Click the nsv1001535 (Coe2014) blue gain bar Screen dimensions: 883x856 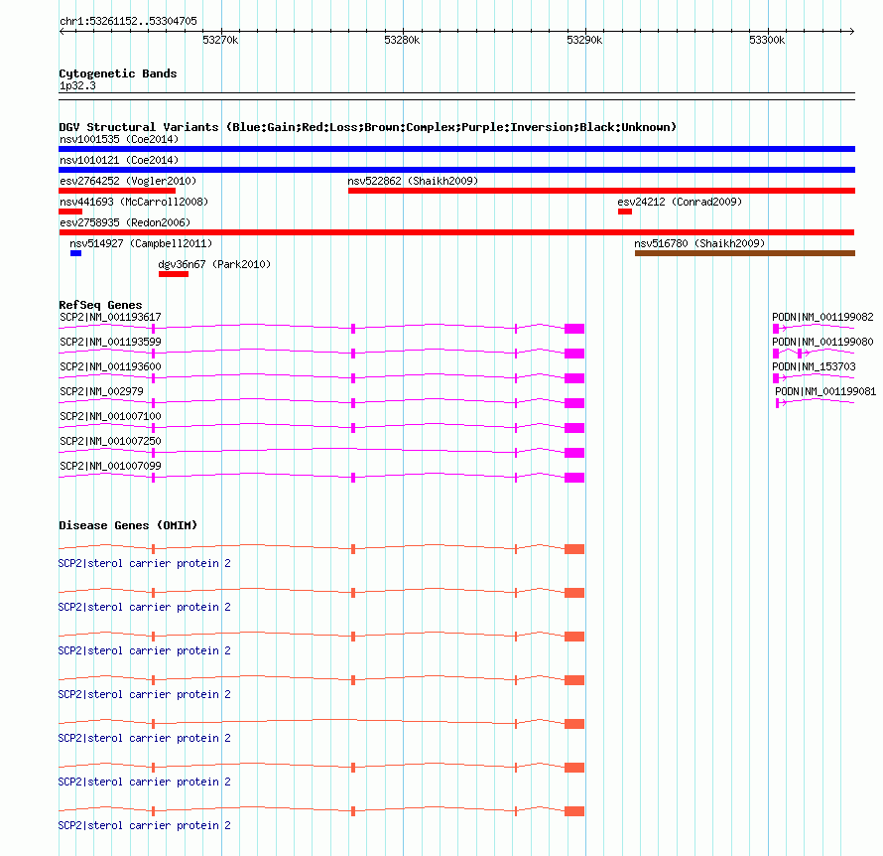coord(456,149)
